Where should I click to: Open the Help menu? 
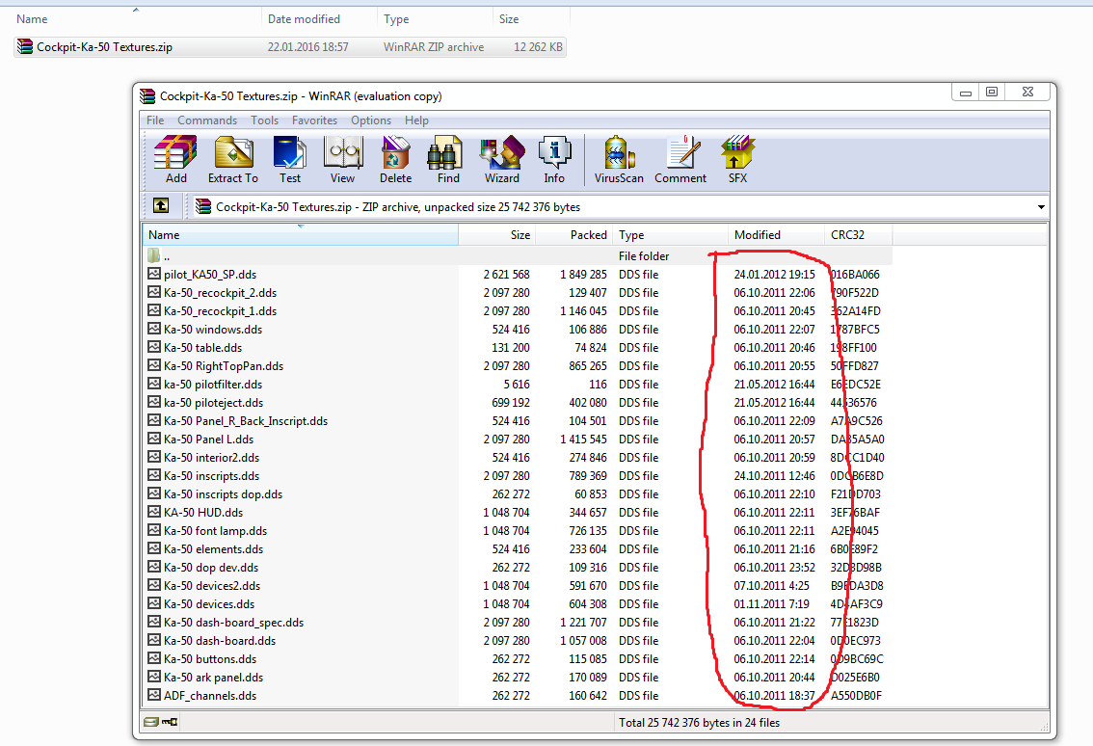(416, 120)
